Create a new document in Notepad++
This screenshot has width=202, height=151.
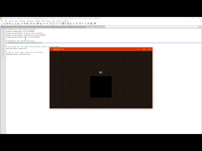[x=2, y=24]
